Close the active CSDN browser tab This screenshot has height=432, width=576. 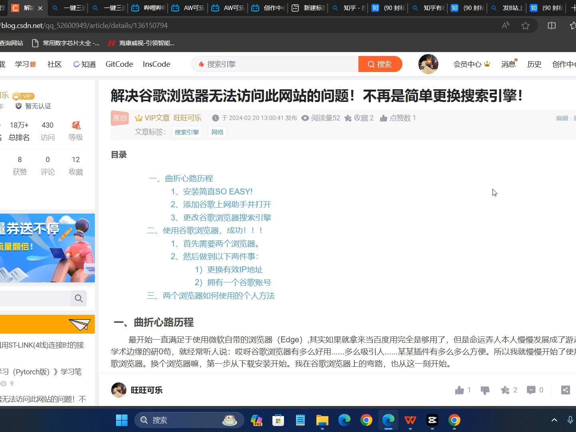40,8
